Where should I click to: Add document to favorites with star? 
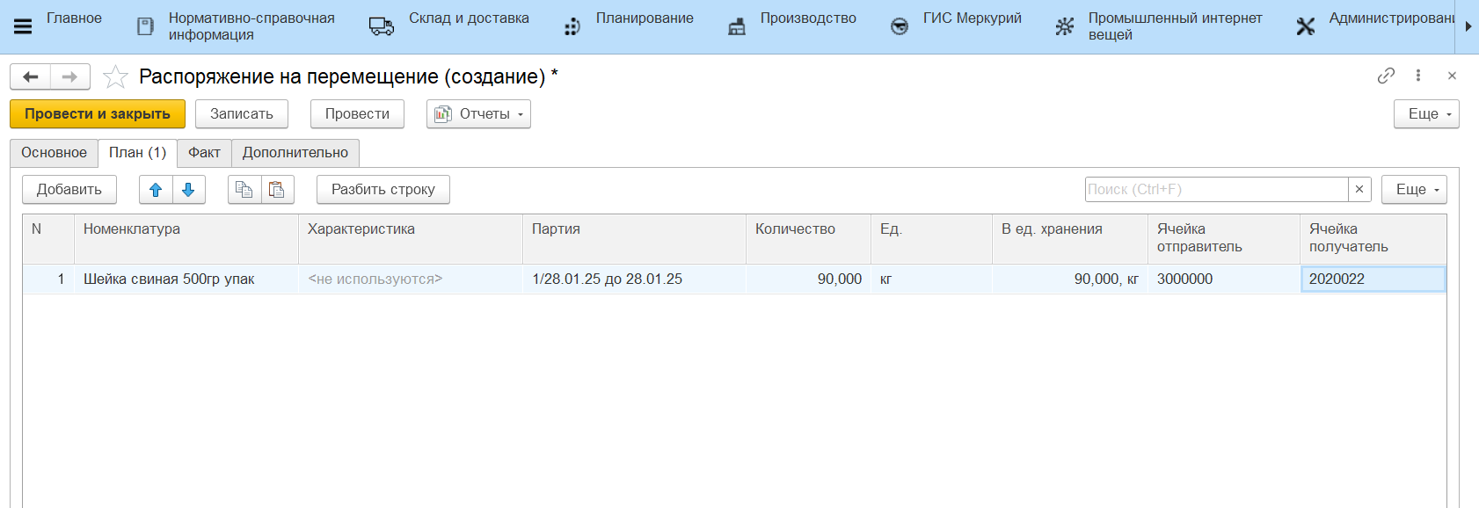tap(115, 77)
